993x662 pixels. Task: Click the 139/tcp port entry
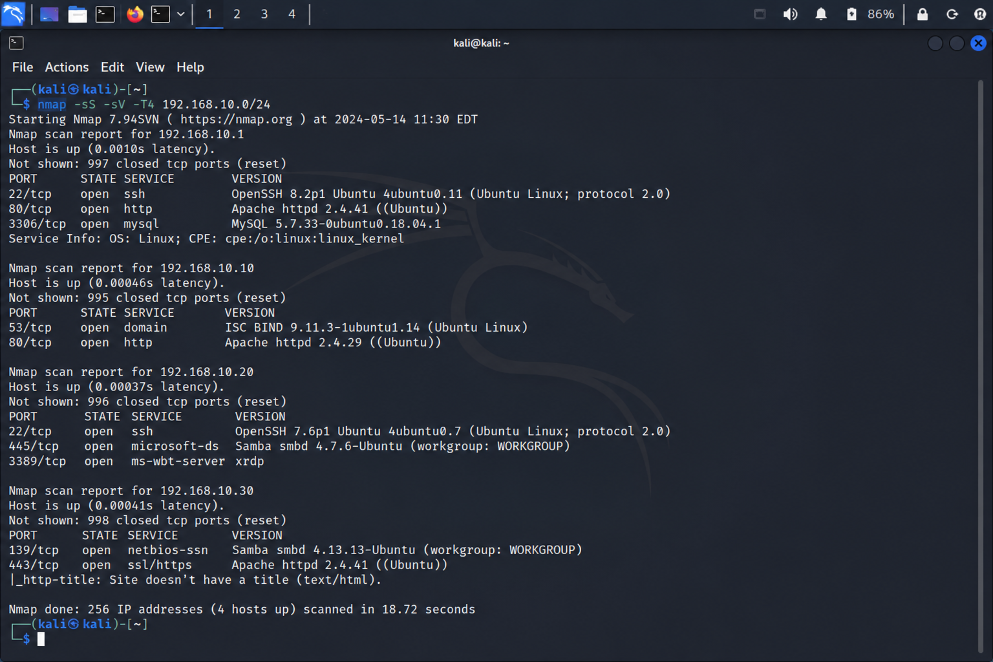point(34,550)
